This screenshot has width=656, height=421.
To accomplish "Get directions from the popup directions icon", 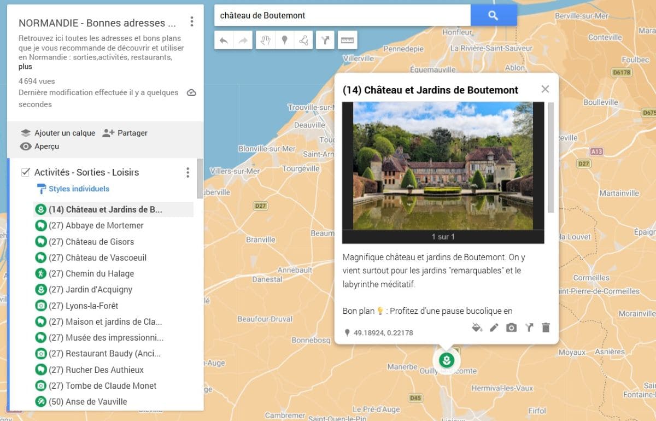I will point(528,327).
